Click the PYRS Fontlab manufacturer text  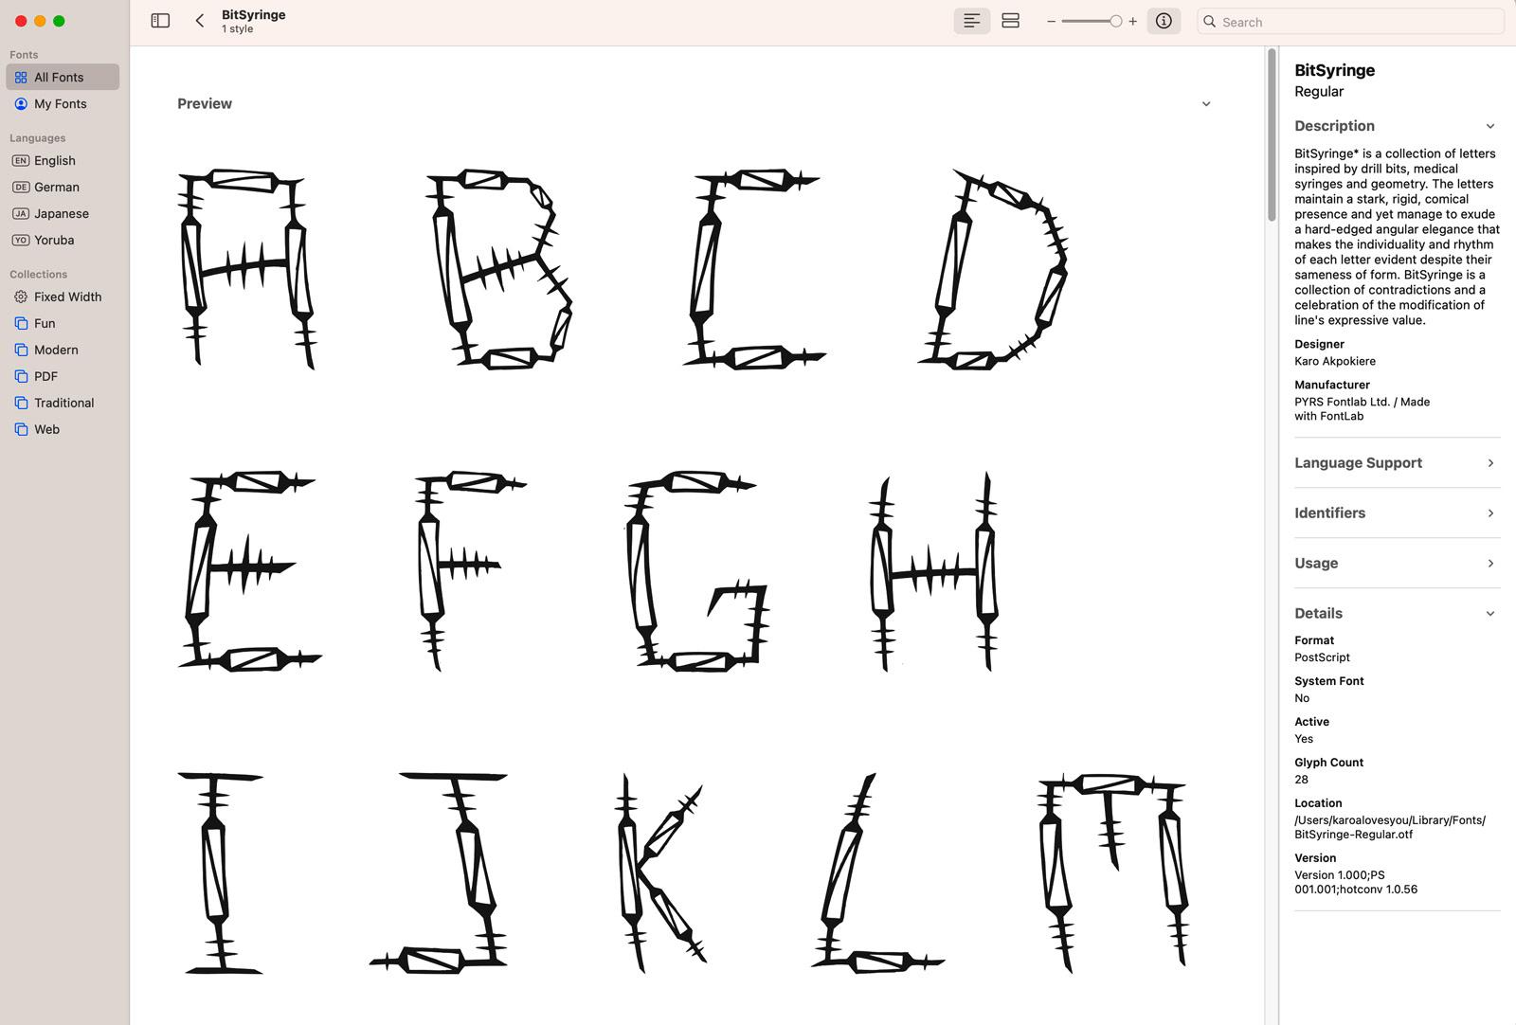1362,408
